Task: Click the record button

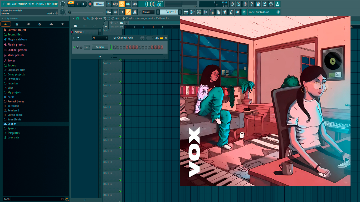Action: click(x=90, y=4)
